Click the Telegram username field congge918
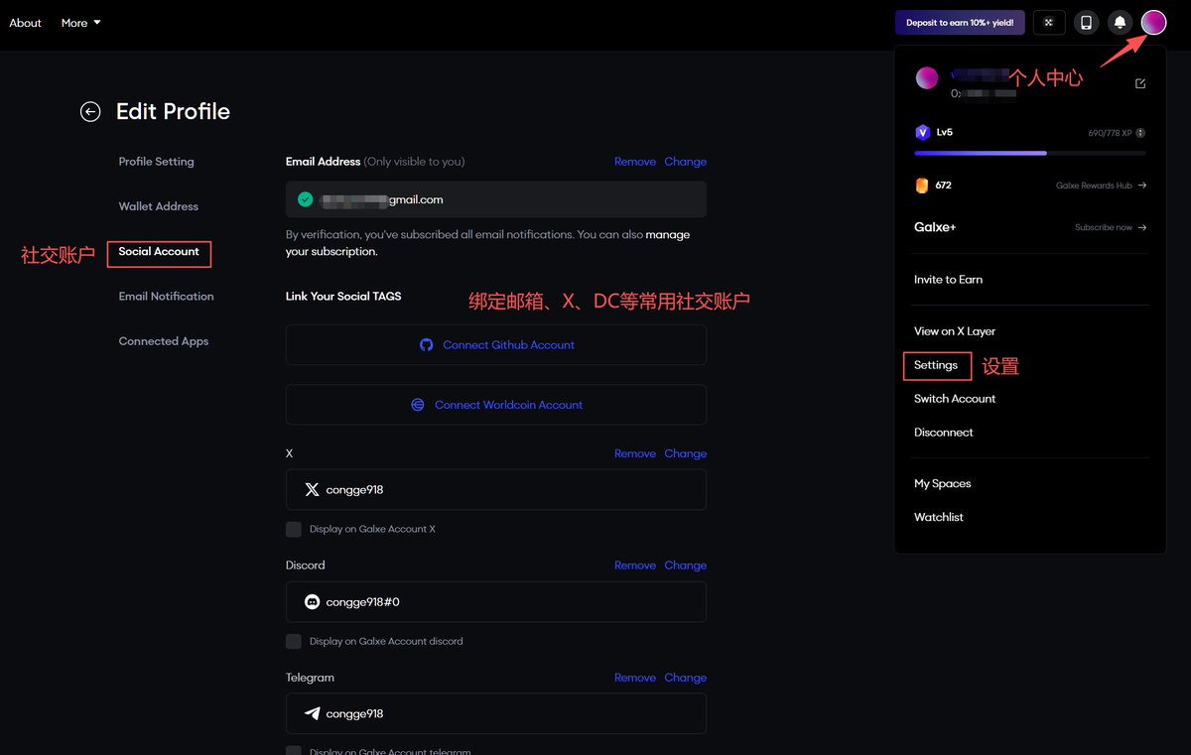Viewport: 1191px width, 755px height. [496, 713]
